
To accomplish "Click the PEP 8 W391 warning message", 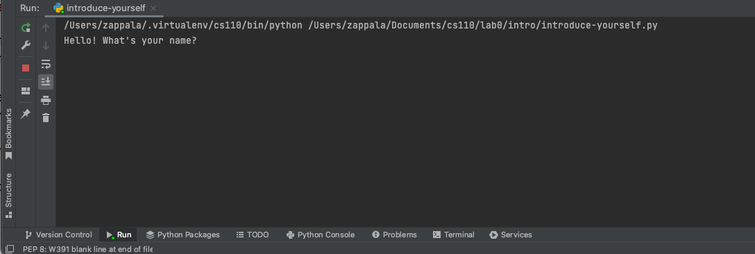I will pos(87,248).
